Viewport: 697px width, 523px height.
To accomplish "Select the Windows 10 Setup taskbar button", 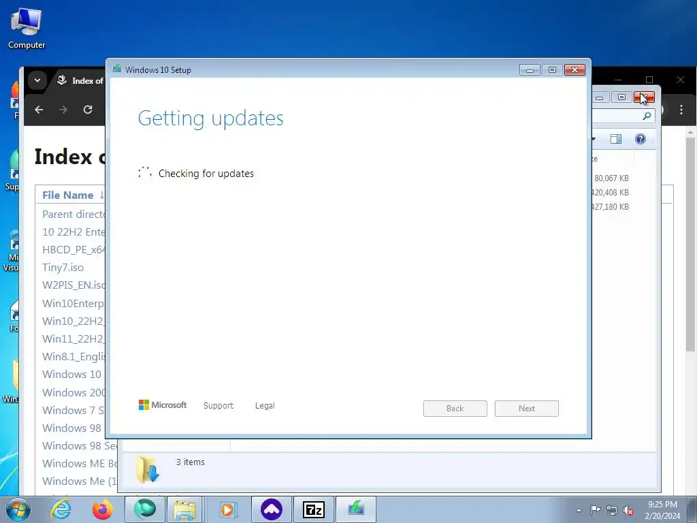I will coord(356,509).
